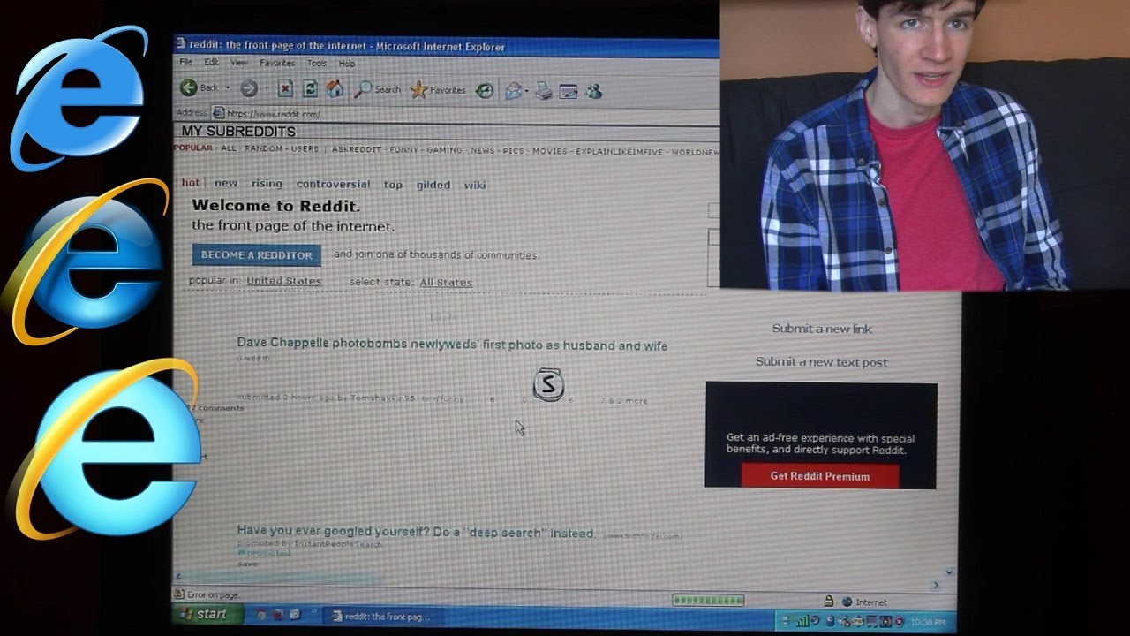Click the page icon in address bar
The image size is (1130, 636).
(218, 112)
